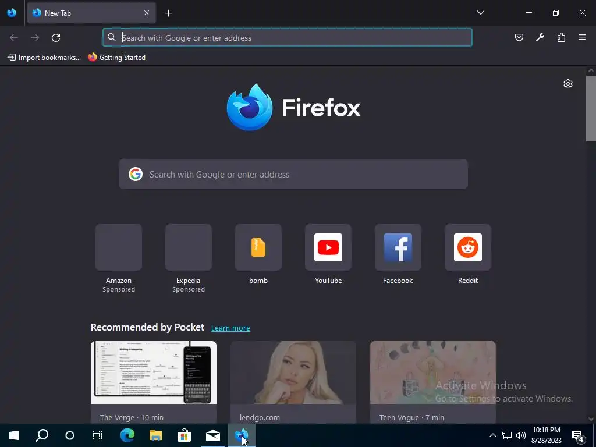Image resolution: width=596 pixels, height=447 pixels.
Task: Open the lendgo.com recommended card
Action: click(293, 382)
